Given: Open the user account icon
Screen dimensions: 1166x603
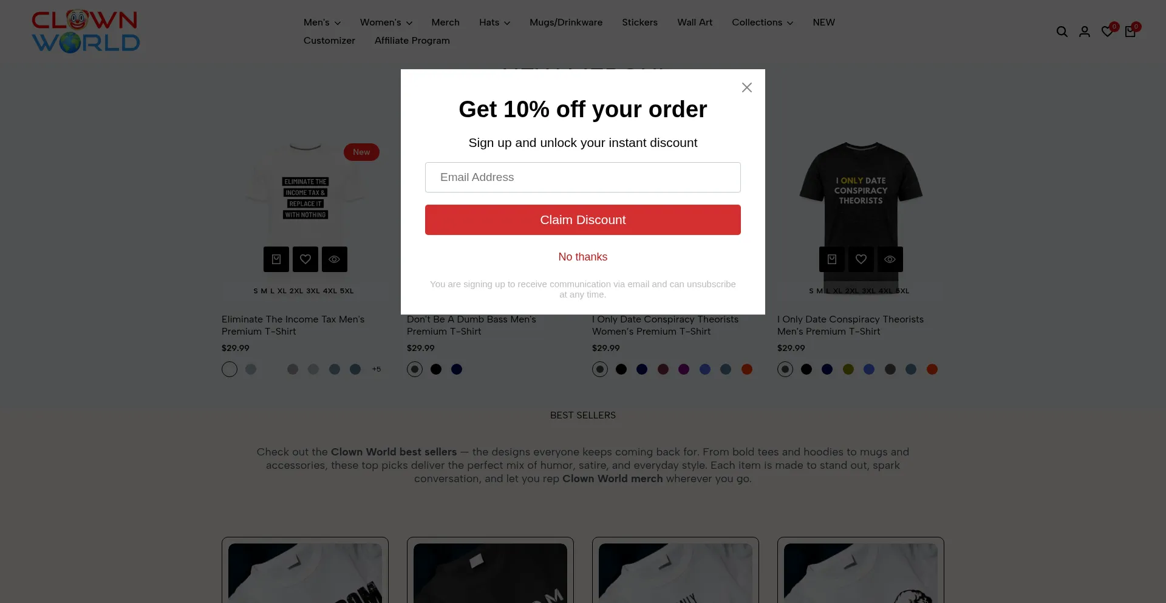Looking at the screenshot, I should tap(1085, 32).
